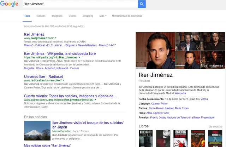This screenshot has height=149, width=226.
Task: Open the Universo Iker - Radioset result
Action: coord(43,76)
